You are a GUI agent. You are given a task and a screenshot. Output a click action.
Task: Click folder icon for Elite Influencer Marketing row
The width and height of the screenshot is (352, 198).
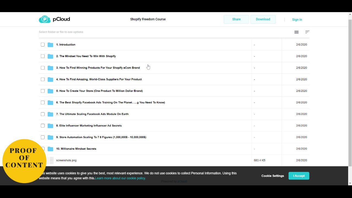50,125
